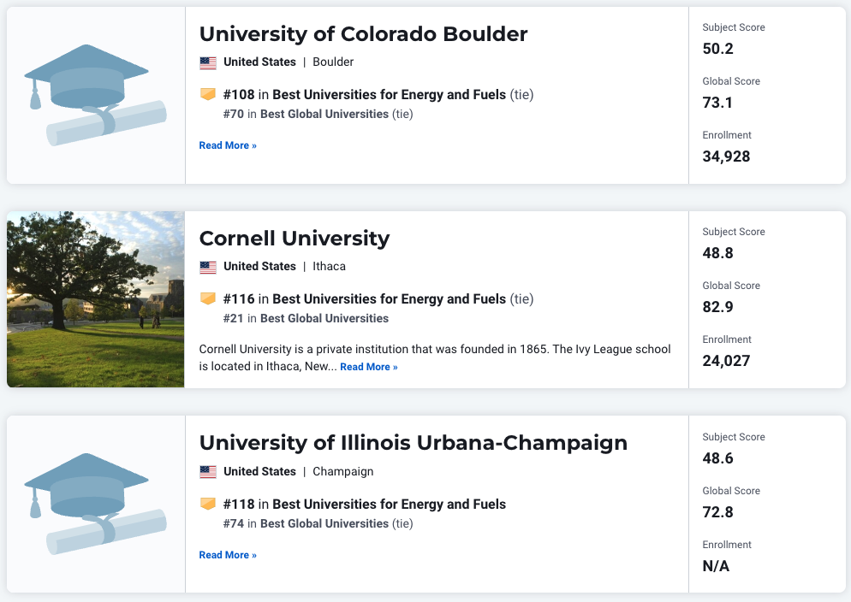Open the Cornell University title link
Screen dimensions: 851x602
[x=294, y=239]
